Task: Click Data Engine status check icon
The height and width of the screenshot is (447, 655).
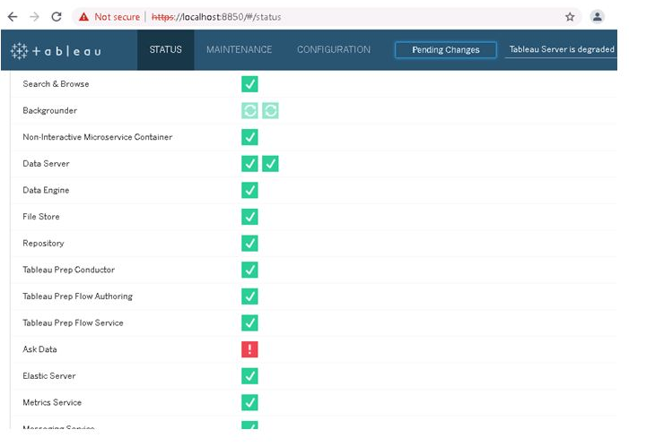Action: [x=249, y=190]
